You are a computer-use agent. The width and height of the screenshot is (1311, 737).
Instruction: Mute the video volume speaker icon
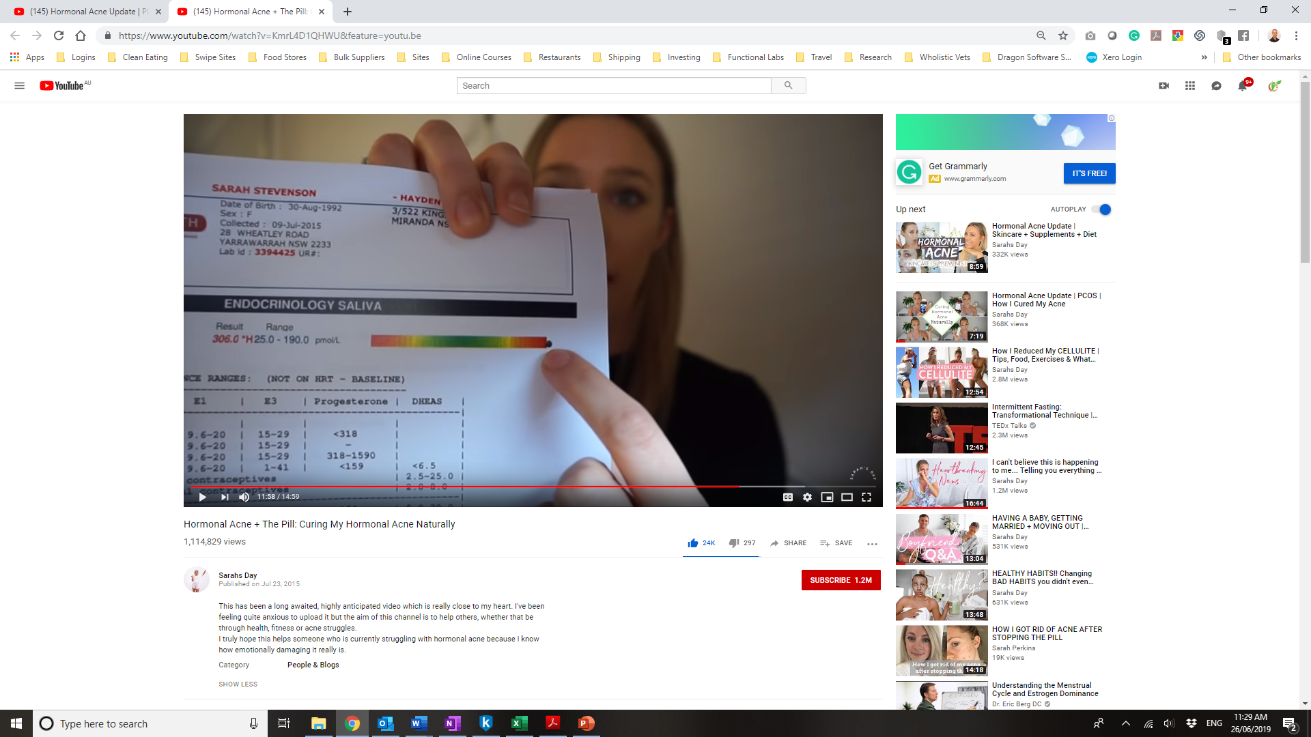(x=244, y=497)
